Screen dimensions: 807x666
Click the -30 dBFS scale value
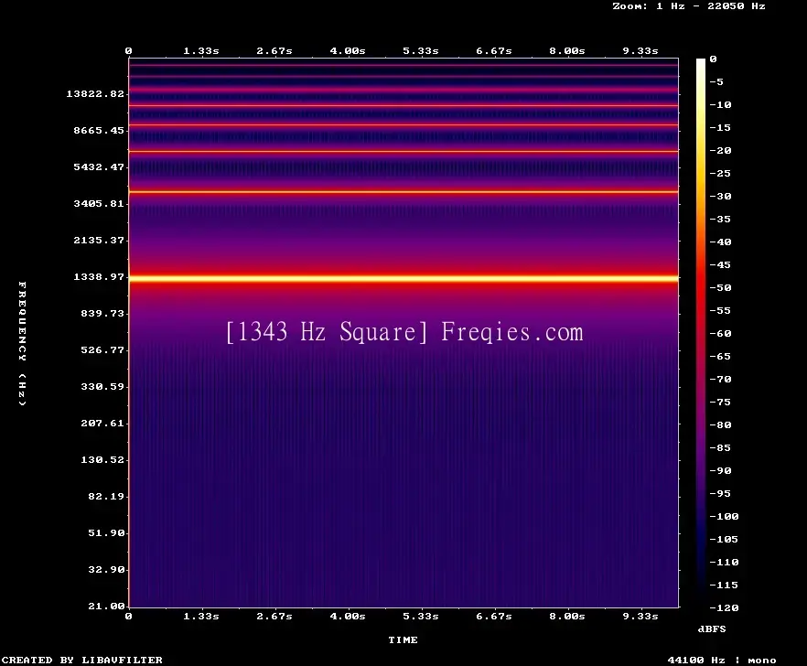(x=720, y=196)
